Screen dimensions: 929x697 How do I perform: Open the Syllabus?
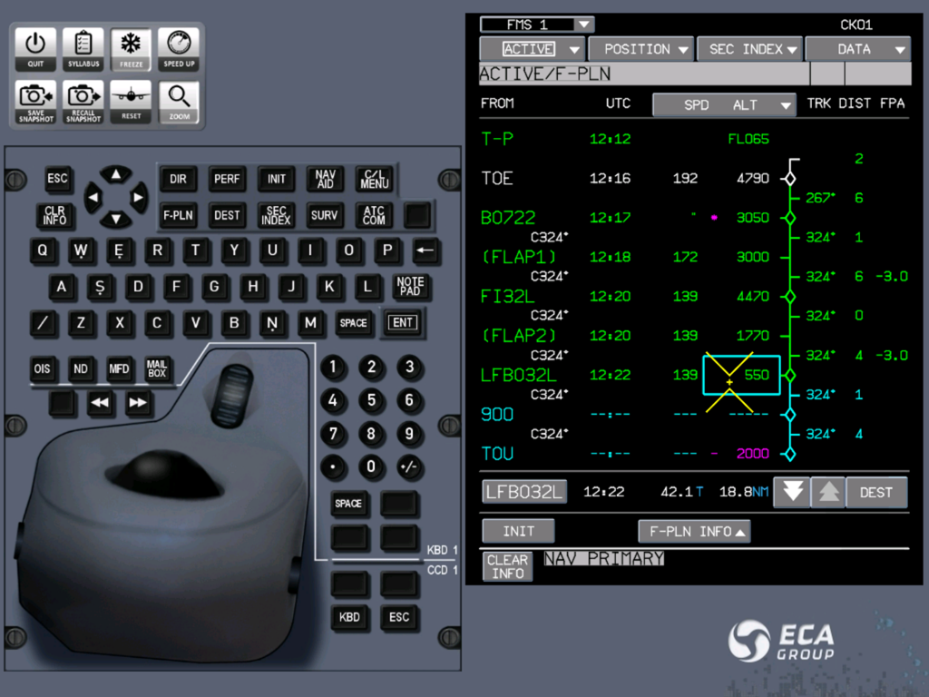[83, 49]
